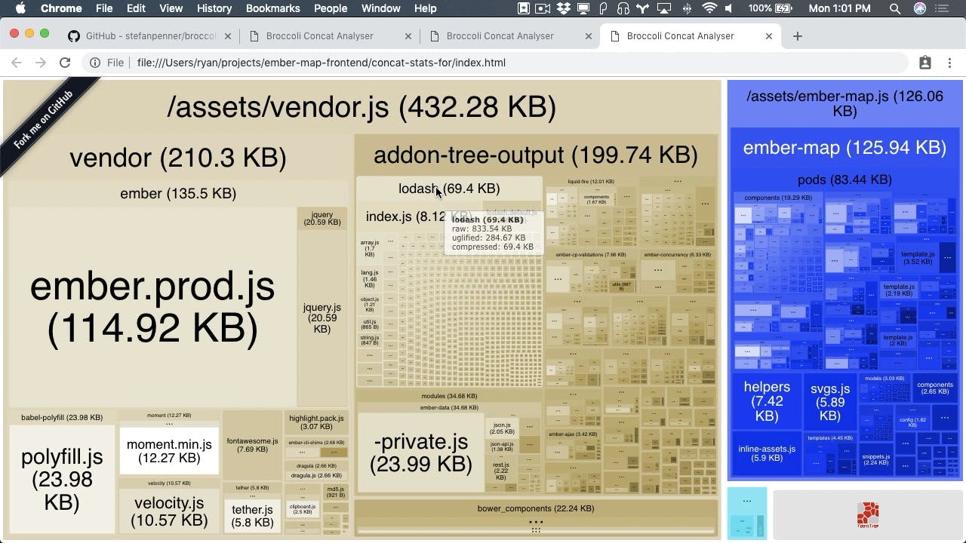
Task: Select the components (2.65 KB) cell
Action: coord(935,388)
